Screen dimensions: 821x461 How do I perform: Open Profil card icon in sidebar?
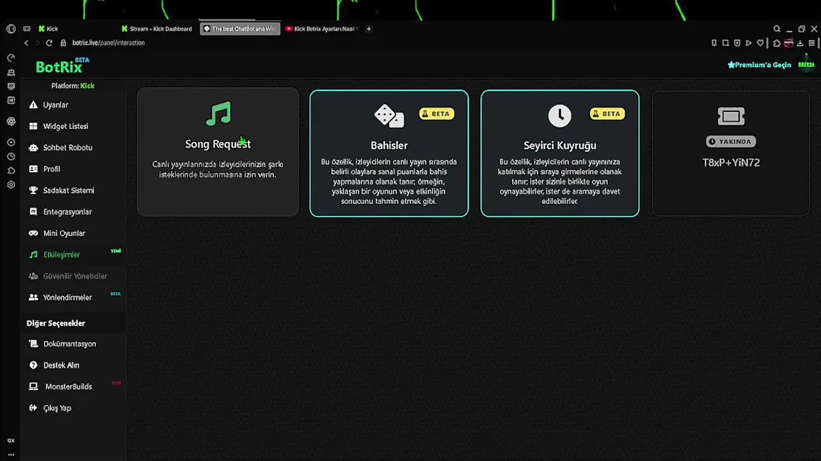click(x=33, y=169)
